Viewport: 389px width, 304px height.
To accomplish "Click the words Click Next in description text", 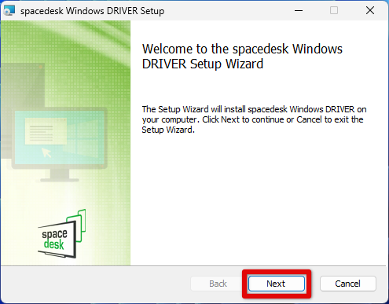I will click(x=221, y=119).
